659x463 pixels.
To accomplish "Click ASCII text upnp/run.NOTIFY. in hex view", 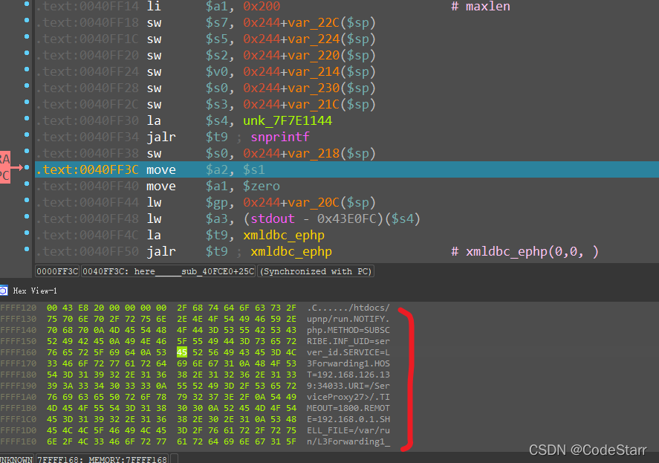I will pyautogui.click(x=348, y=319).
